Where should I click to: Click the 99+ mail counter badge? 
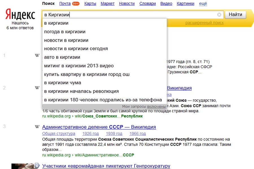76,4
